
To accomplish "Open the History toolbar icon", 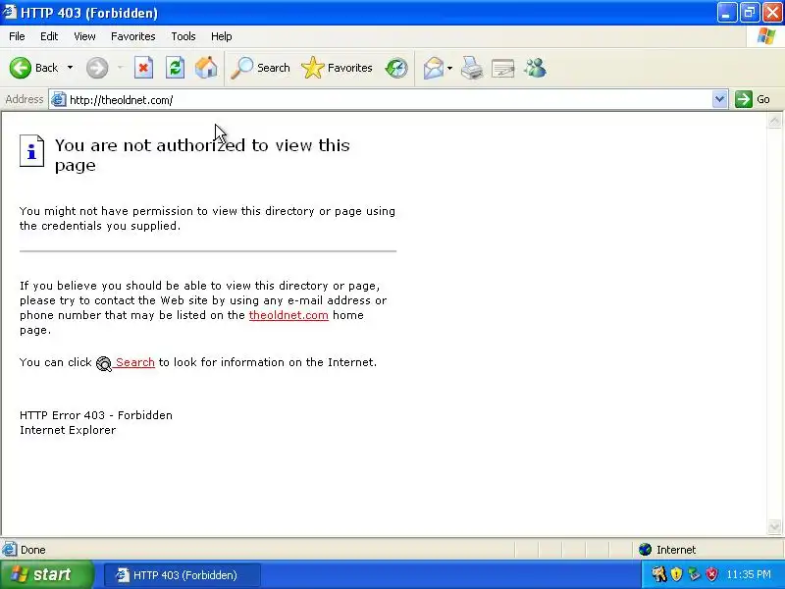I will tap(396, 68).
